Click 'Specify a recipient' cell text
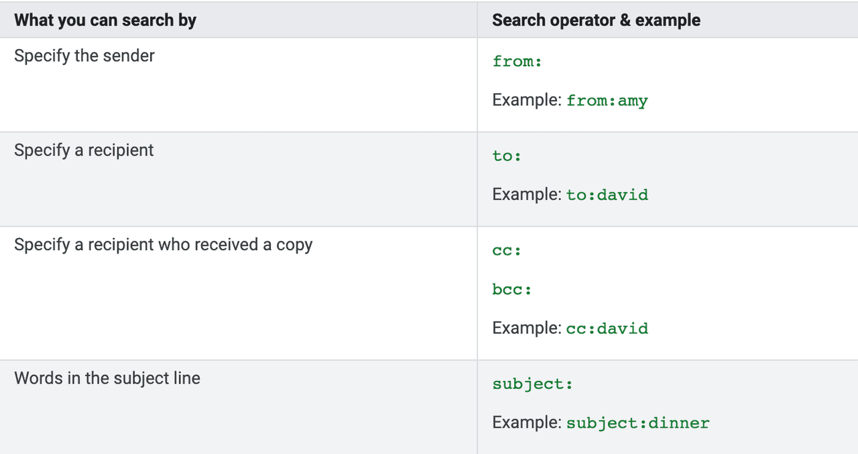The height and width of the screenshot is (454, 858). pos(84,150)
